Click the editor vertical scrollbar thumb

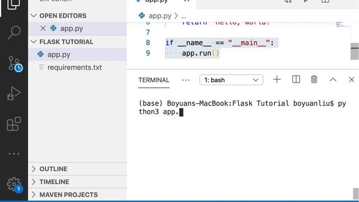(x=355, y=51)
